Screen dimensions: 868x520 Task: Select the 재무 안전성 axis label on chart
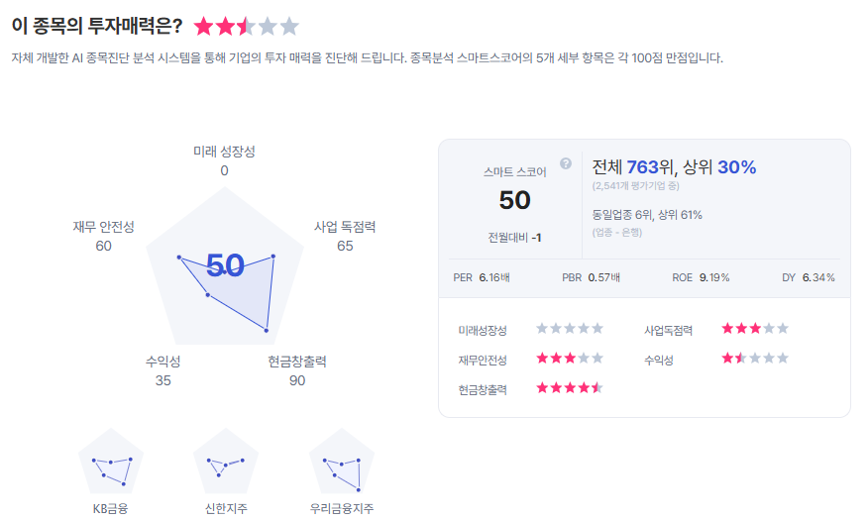tap(103, 227)
